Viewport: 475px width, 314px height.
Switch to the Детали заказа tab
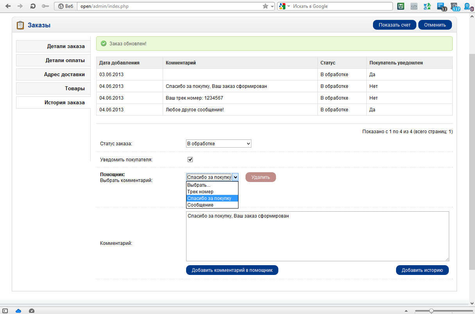coord(54,46)
